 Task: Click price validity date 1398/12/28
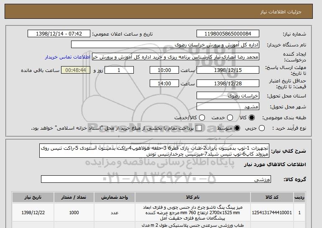coord(228,83)
